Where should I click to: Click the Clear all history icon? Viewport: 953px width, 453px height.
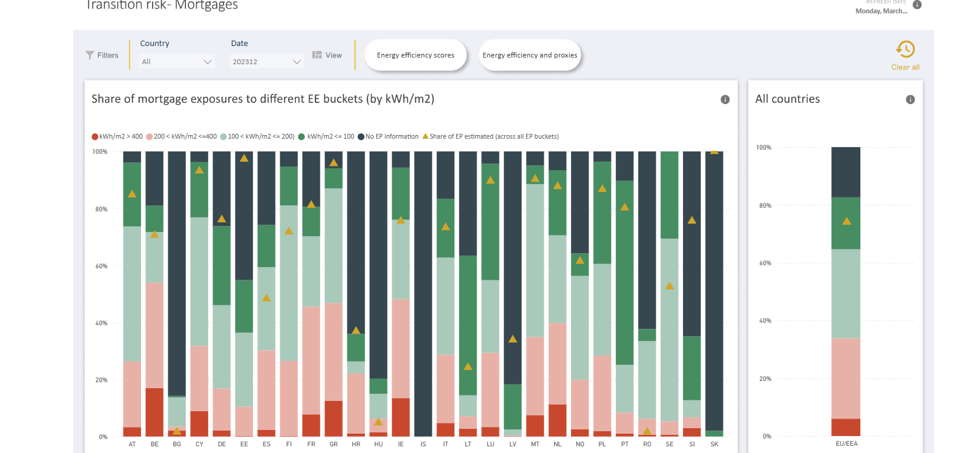pyautogui.click(x=905, y=49)
